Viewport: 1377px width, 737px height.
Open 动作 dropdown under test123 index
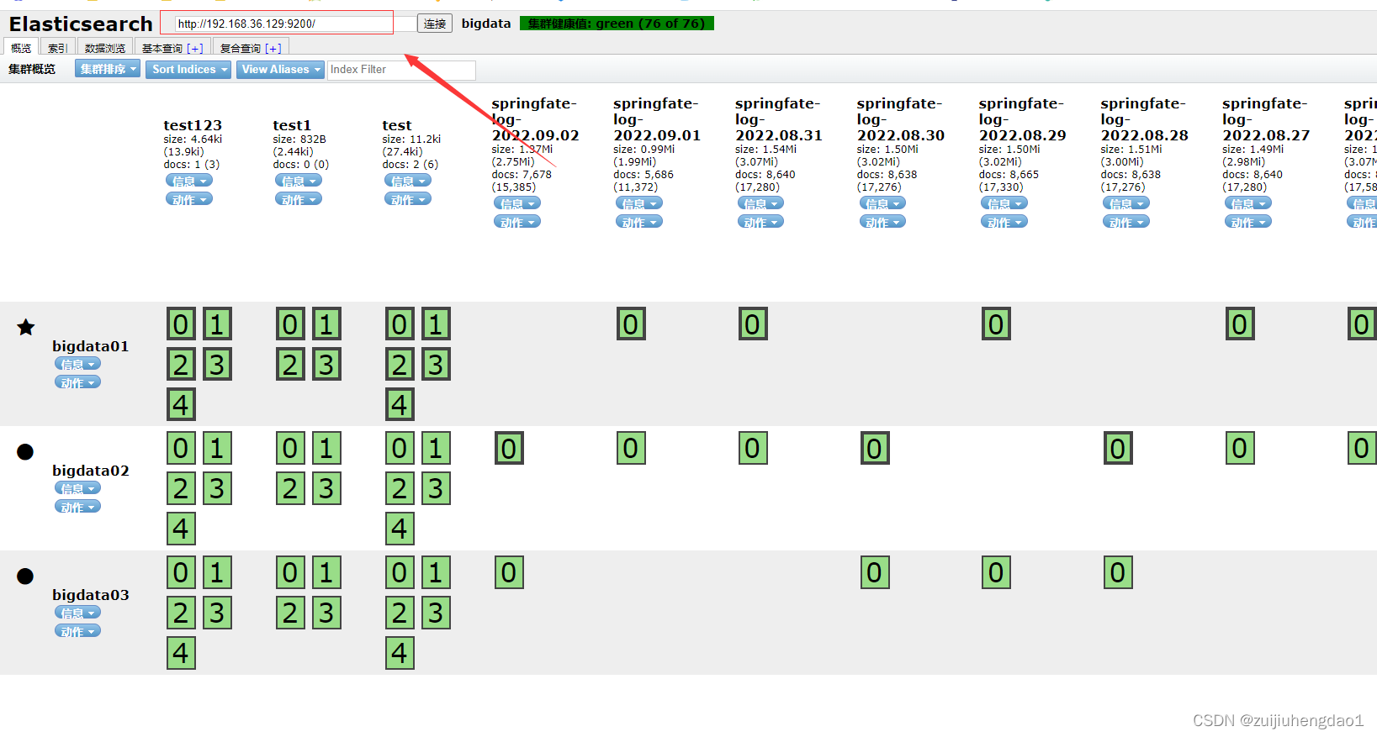189,199
